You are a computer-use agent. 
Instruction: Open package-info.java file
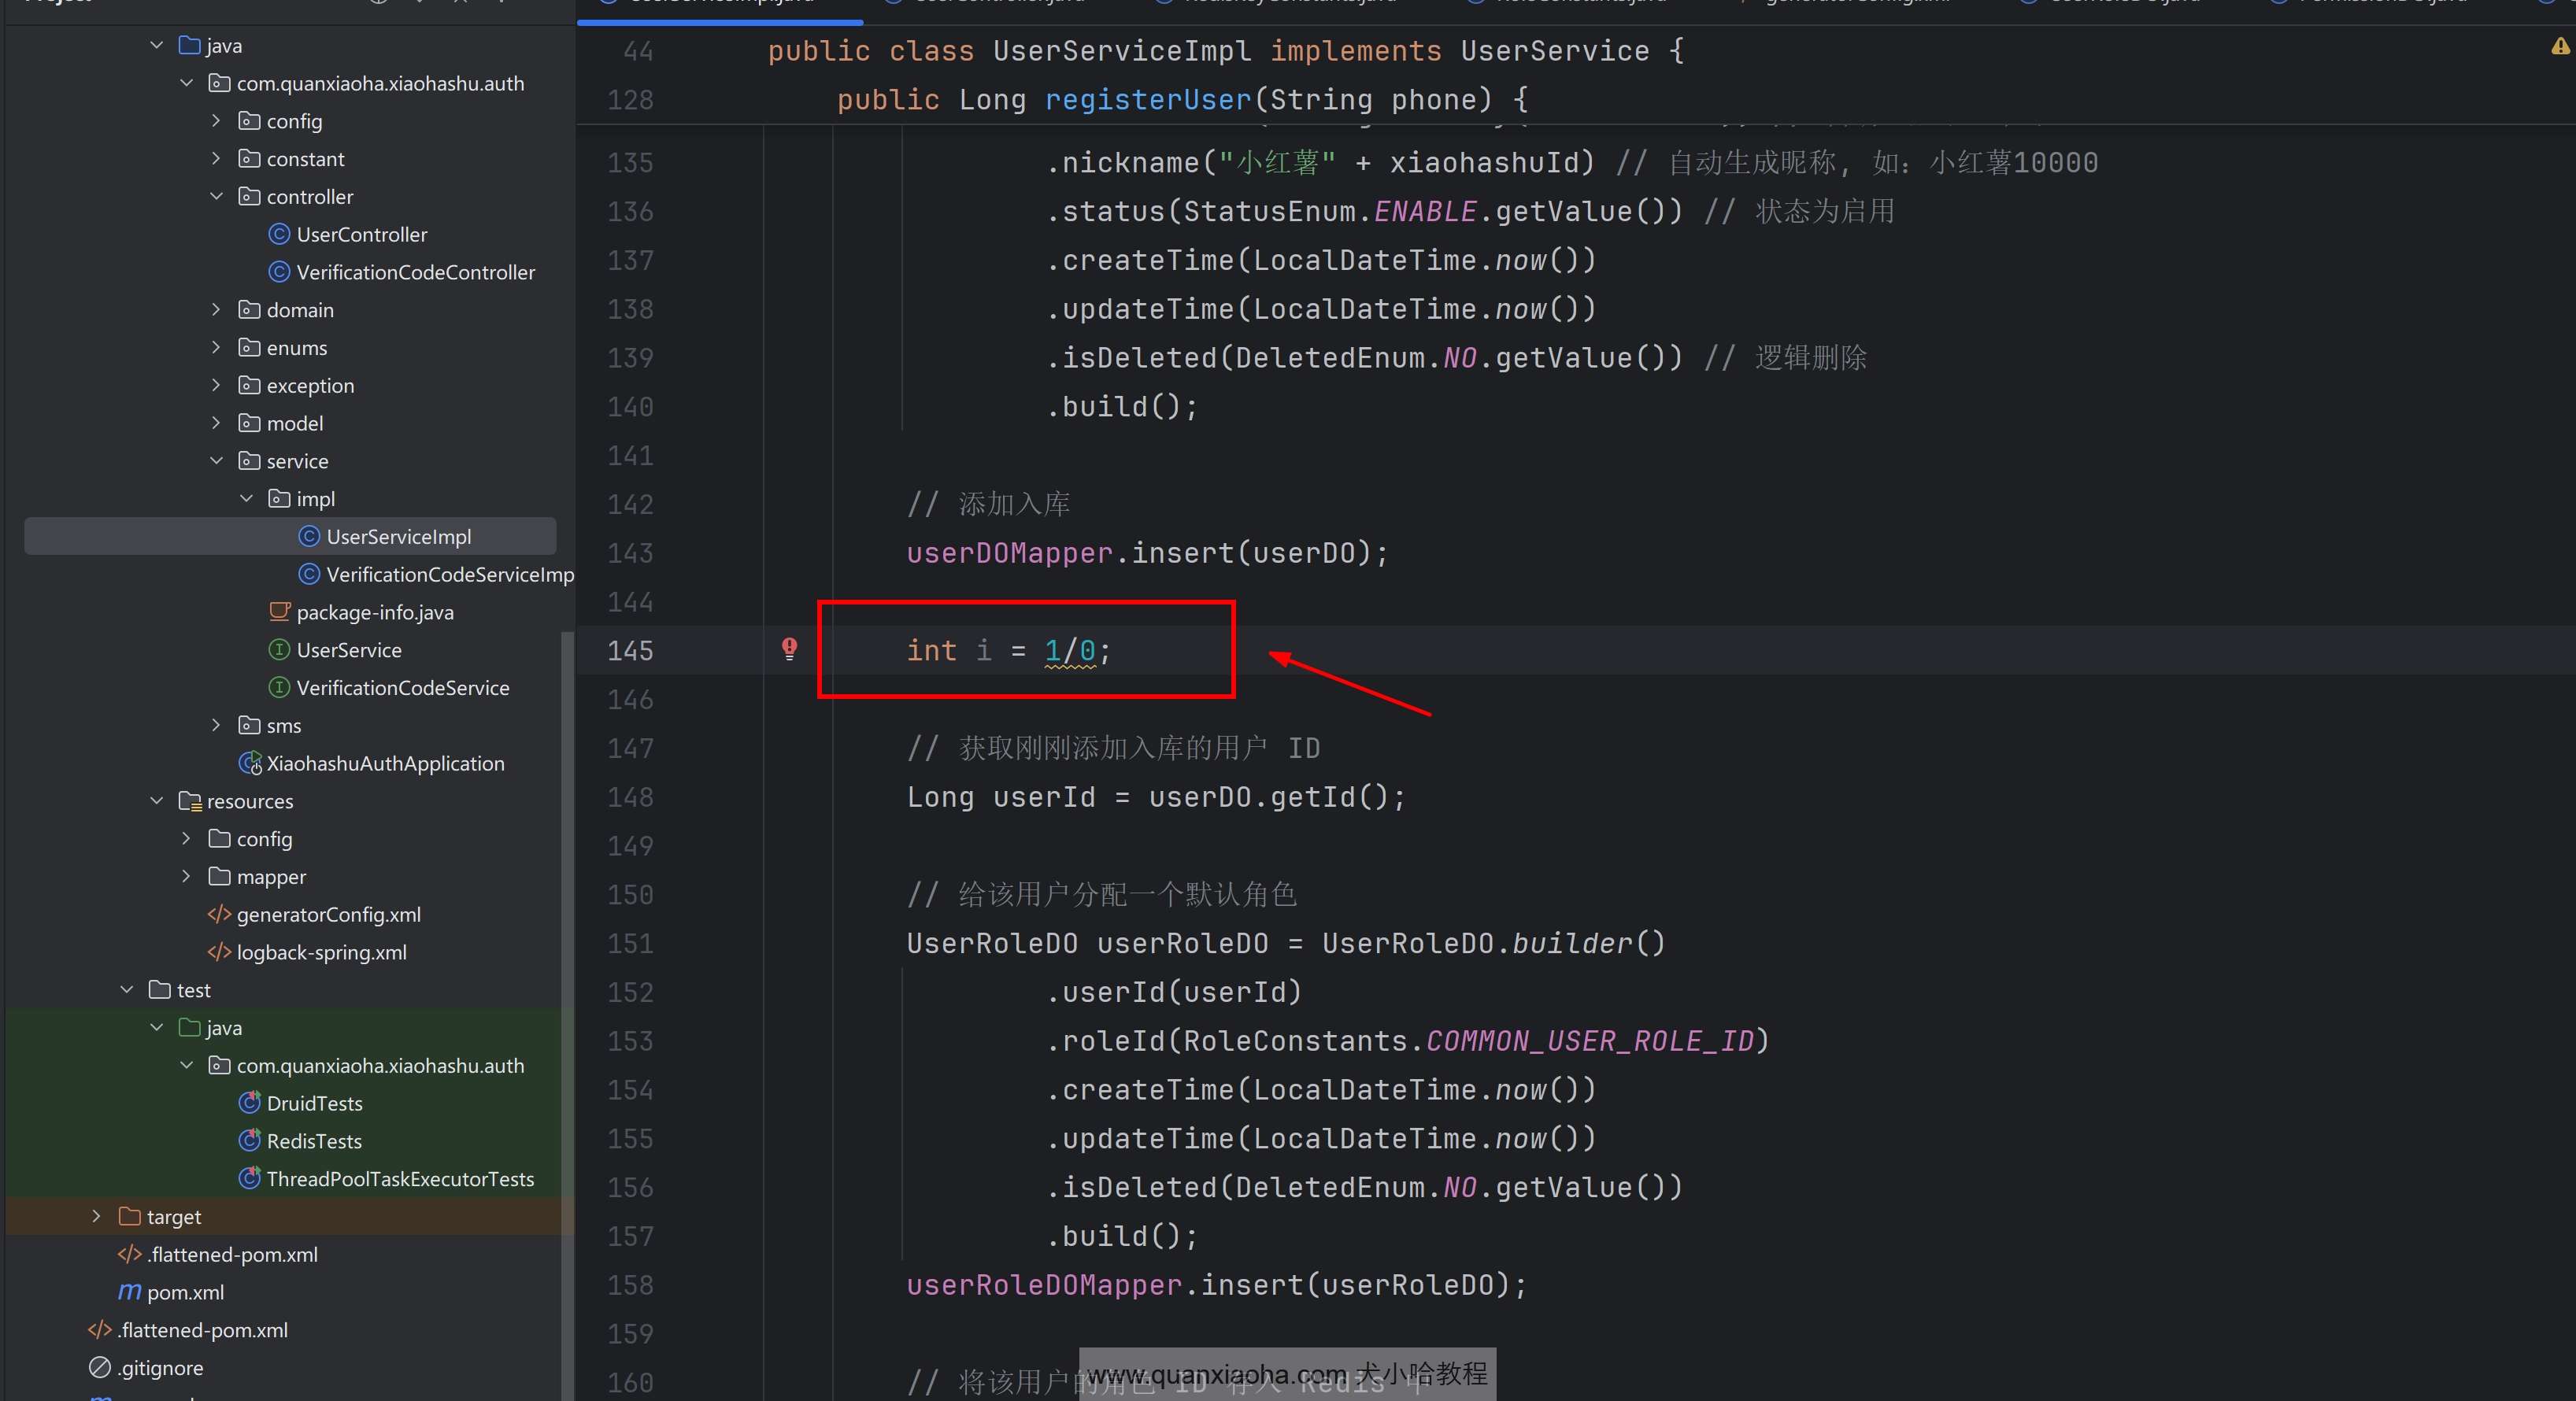pos(374,612)
